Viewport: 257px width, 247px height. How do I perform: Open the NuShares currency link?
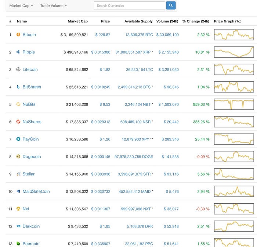click(32, 122)
